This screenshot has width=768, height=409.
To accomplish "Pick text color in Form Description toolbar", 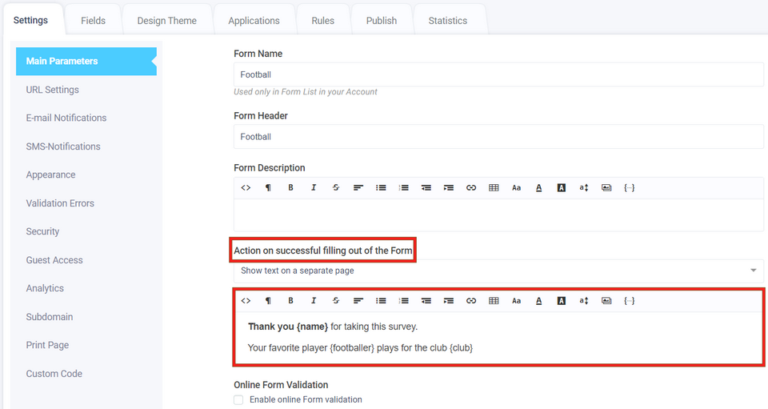I will coord(539,187).
